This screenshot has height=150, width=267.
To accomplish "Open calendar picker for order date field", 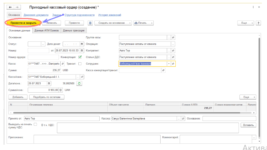I will pyautogui.click(x=82, y=51).
